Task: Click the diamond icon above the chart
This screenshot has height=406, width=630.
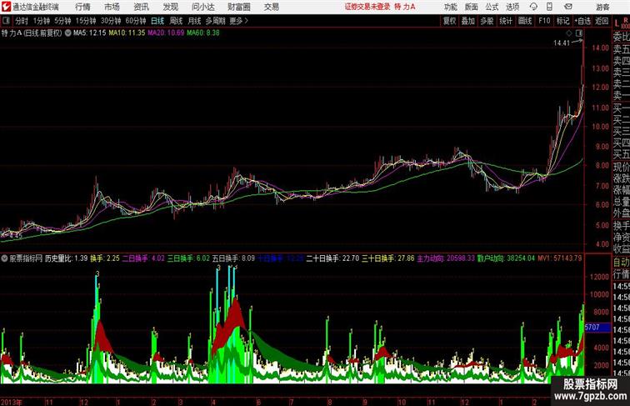Action: [x=569, y=33]
